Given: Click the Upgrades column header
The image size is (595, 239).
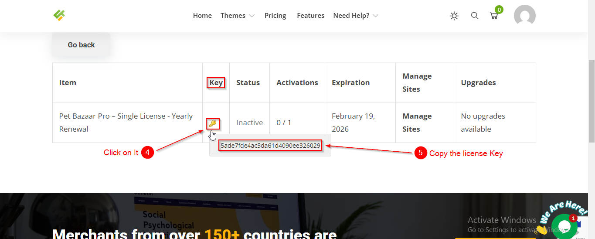Looking at the screenshot, I should [479, 83].
